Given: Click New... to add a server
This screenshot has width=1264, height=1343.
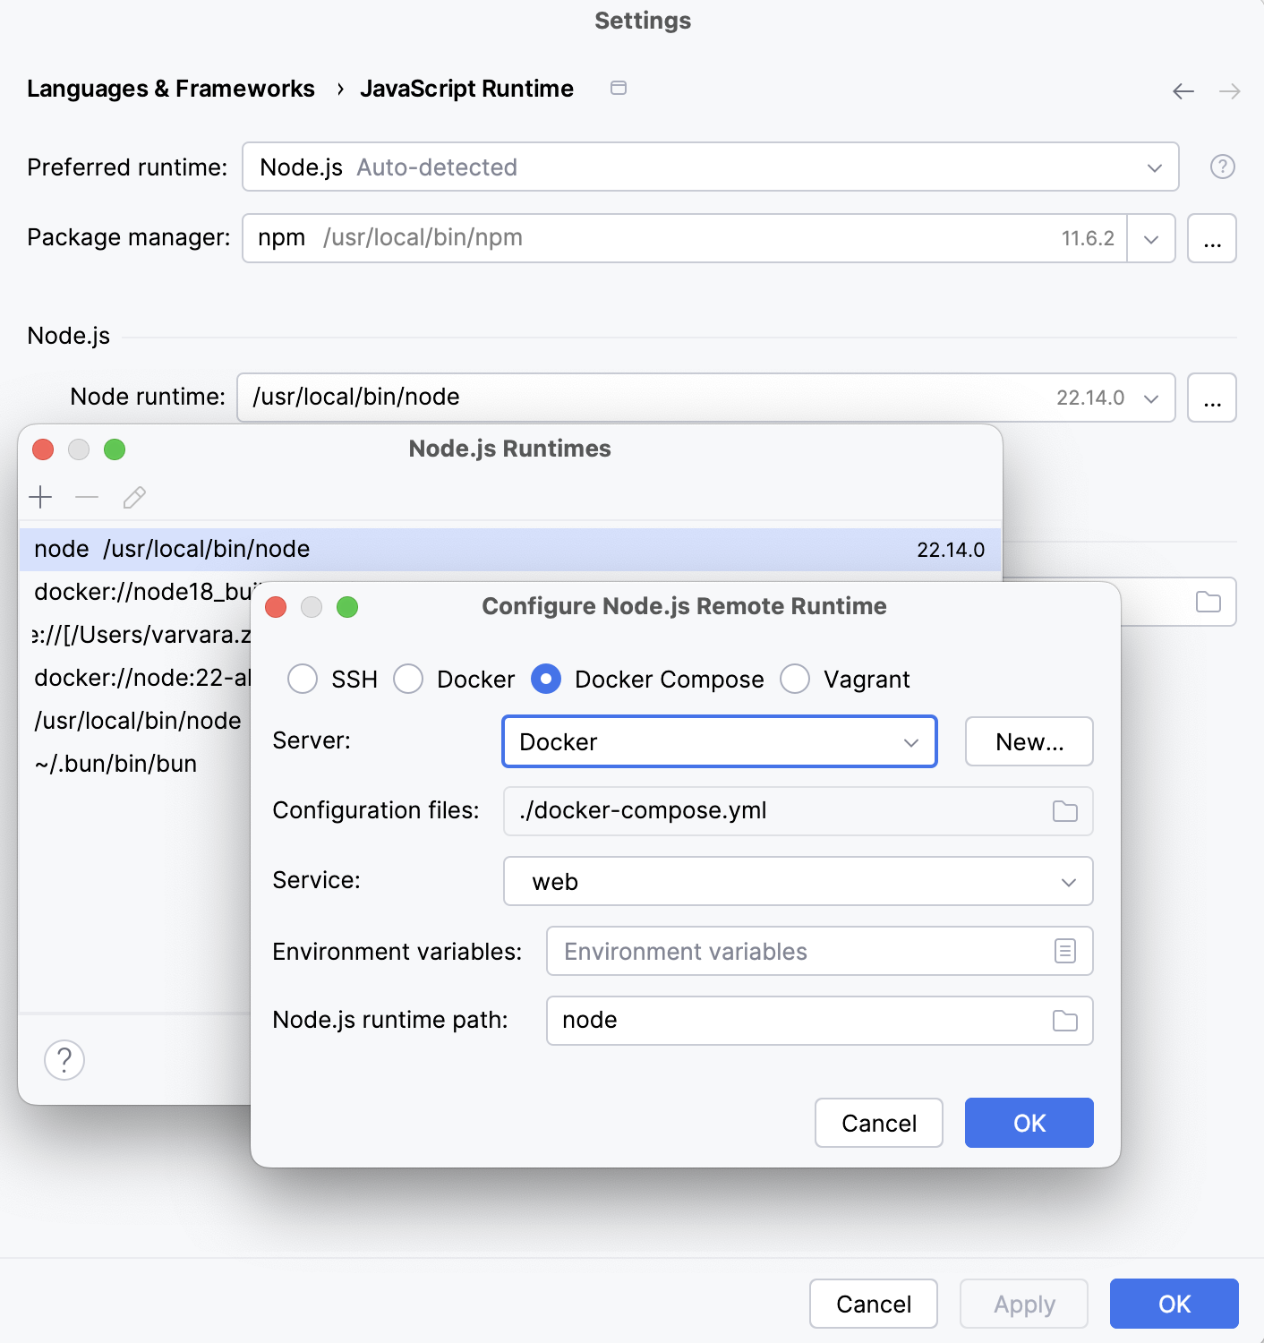Looking at the screenshot, I should tap(1028, 741).
